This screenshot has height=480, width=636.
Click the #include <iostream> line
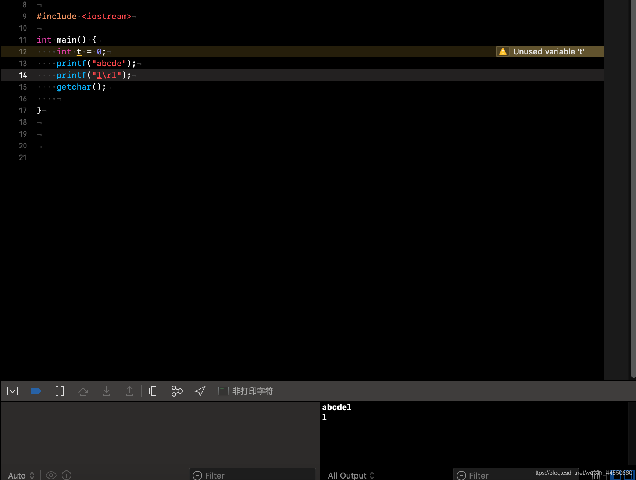(x=84, y=17)
